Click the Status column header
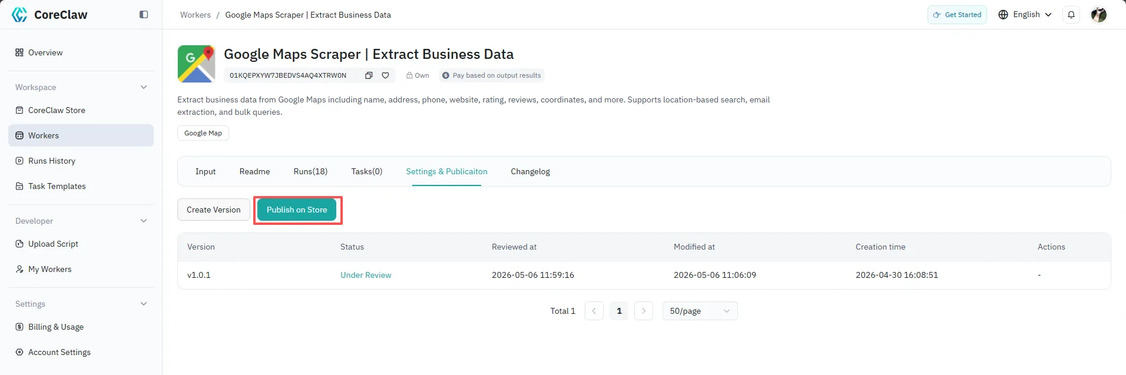 point(352,247)
